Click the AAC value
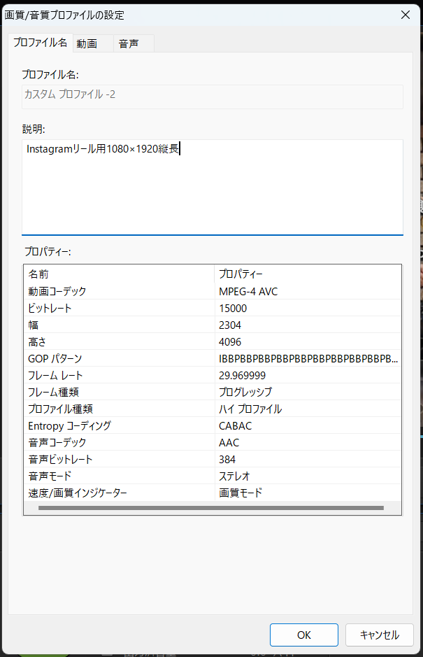The height and width of the screenshot is (657, 423). [229, 442]
